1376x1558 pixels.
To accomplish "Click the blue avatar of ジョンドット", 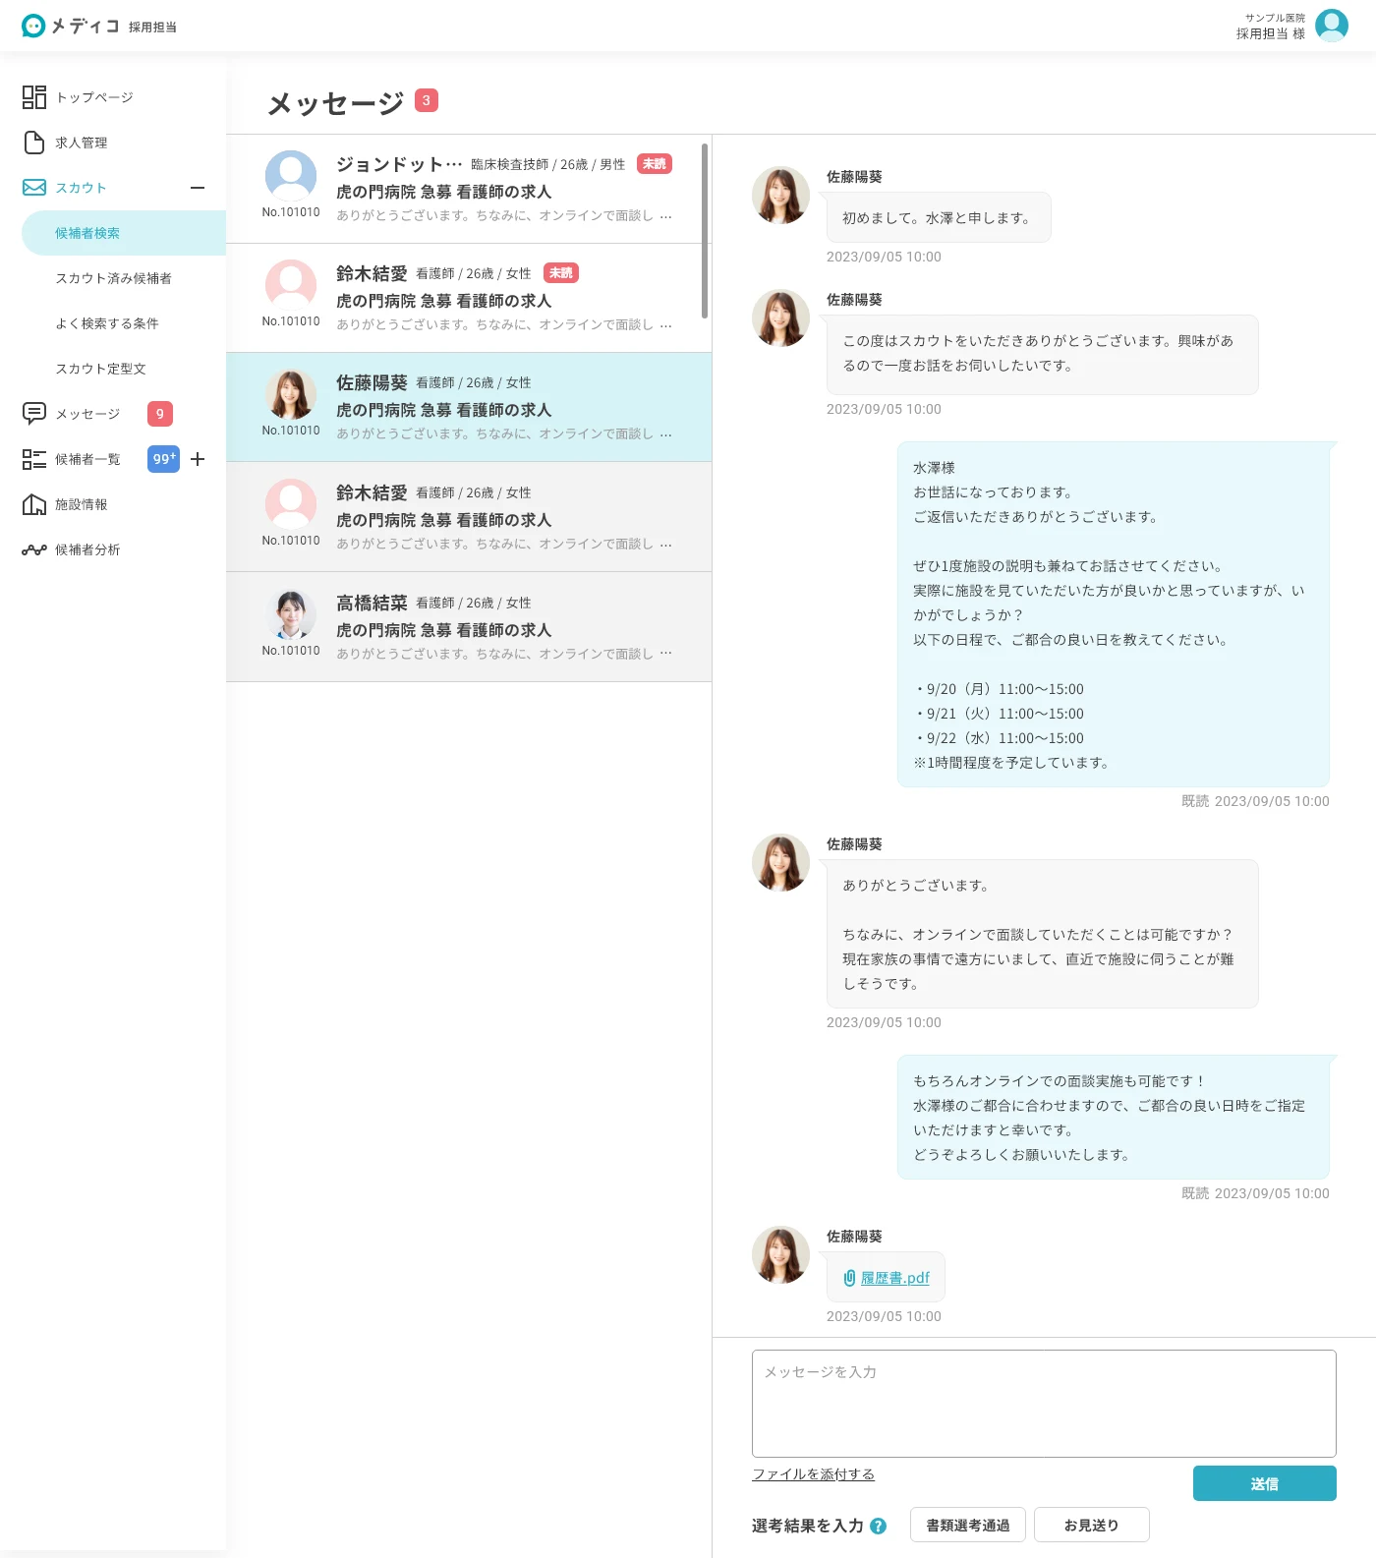I will click(x=291, y=176).
